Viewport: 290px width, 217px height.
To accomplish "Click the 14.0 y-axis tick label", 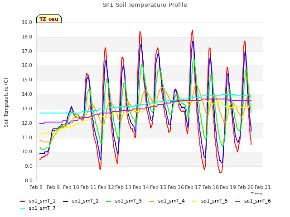I will [x=27, y=94].
